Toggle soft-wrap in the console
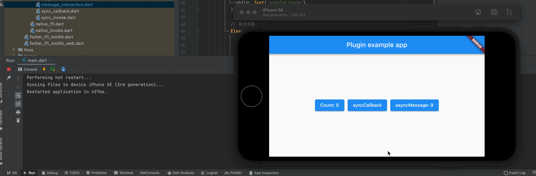 [x=18, y=95]
